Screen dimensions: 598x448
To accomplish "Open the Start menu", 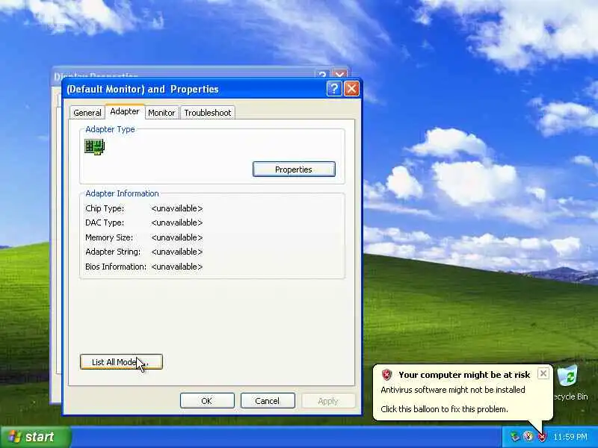I will click(35, 437).
